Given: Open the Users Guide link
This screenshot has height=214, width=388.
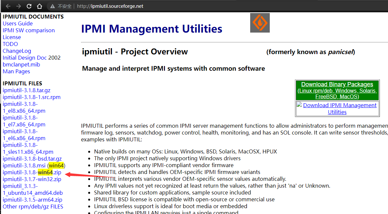Looking at the screenshot, I should pos(18,23).
